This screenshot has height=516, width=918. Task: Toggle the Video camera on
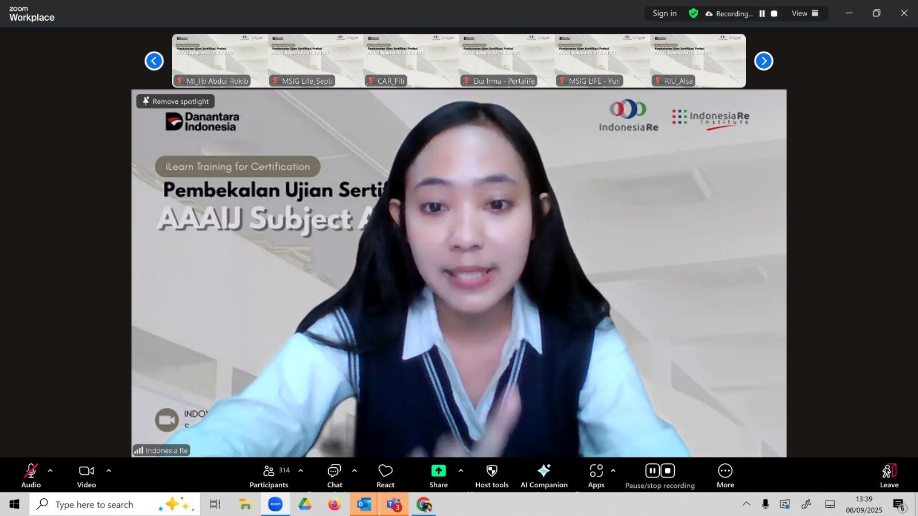[x=87, y=476]
